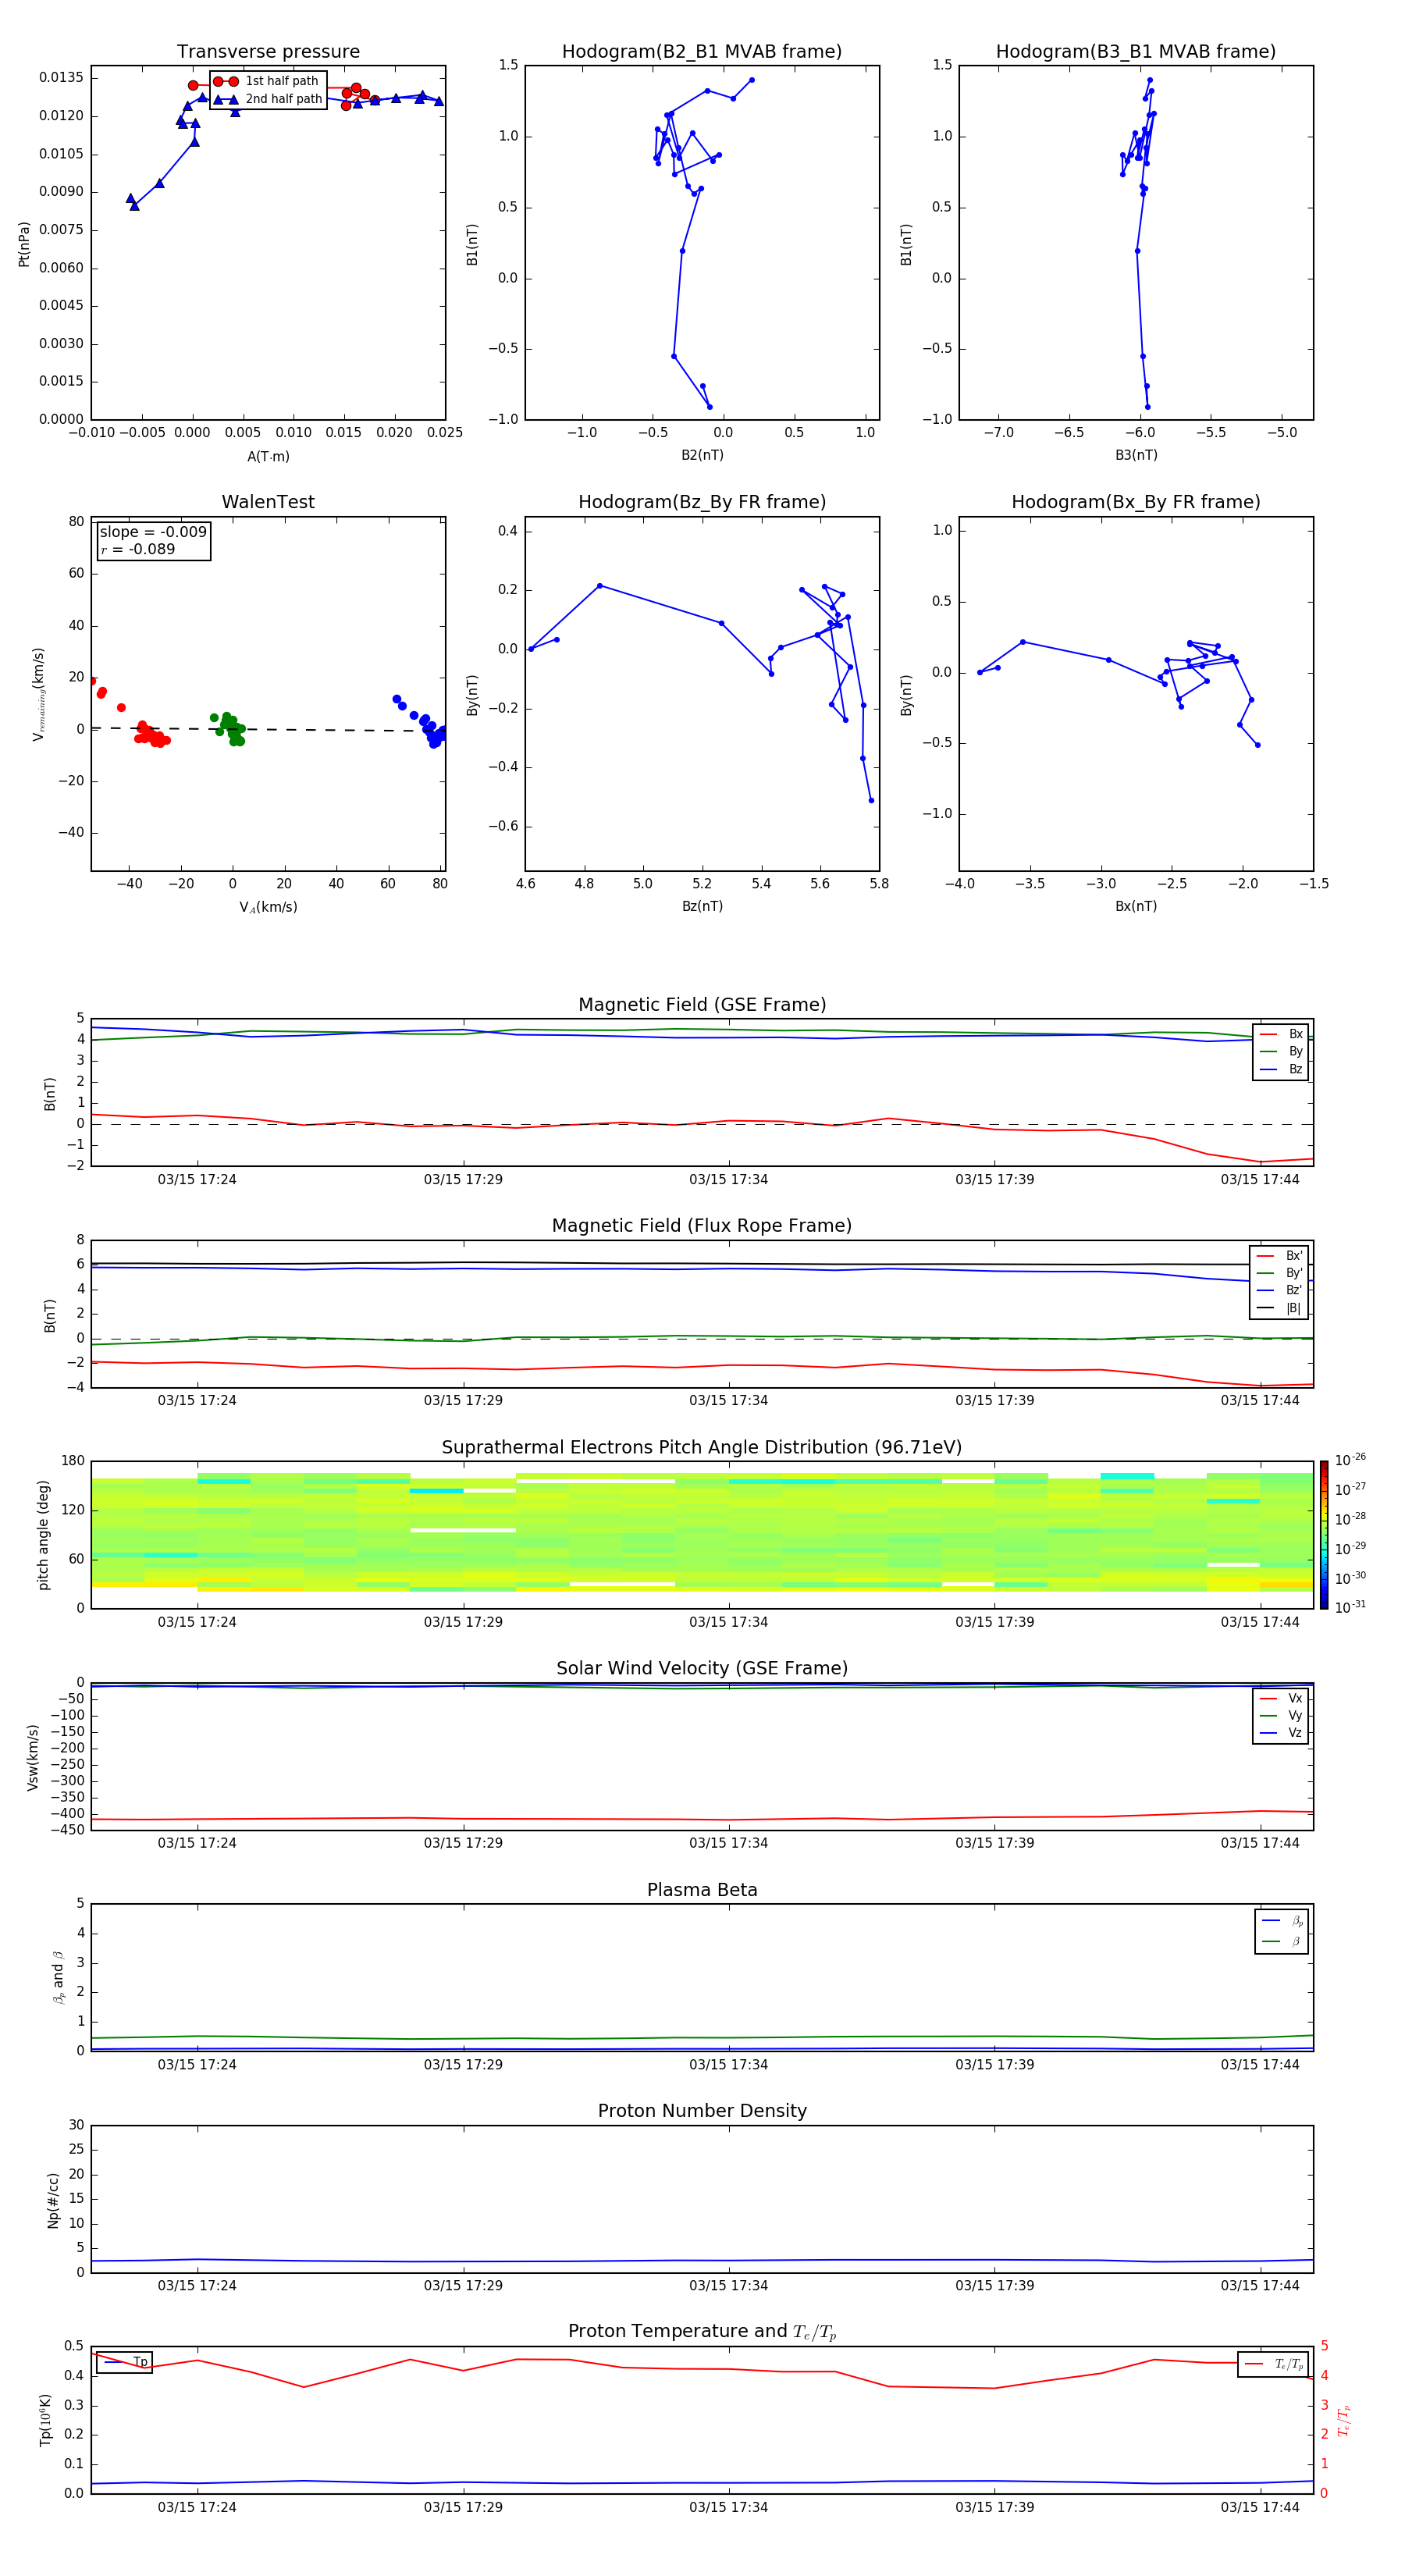Select the By' entry in the flux rope legend

(x=1280, y=1273)
